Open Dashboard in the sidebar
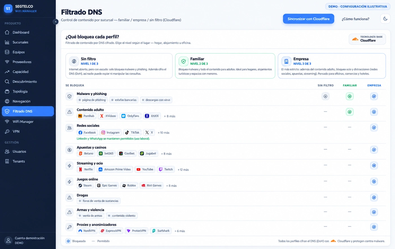Viewport: 395px width, 249px height. tap(28, 32)
